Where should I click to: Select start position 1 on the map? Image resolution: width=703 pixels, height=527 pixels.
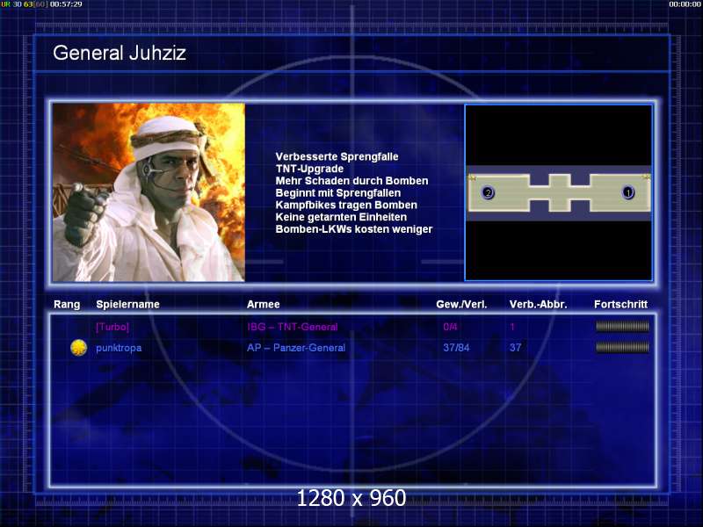coord(628,192)
